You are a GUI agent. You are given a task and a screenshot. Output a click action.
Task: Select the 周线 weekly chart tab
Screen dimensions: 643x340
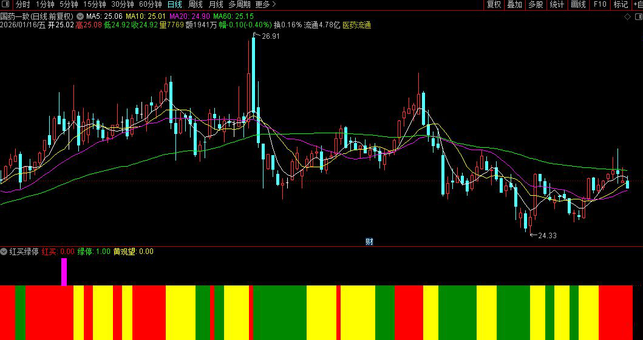tap(195, 5)
